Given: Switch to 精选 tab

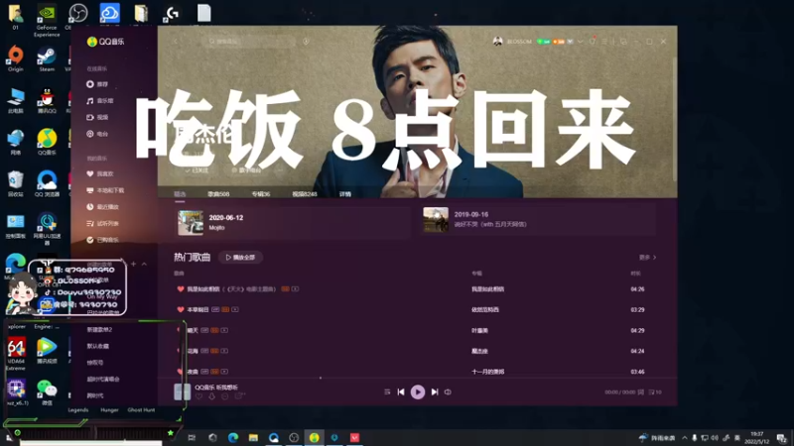Looking at the screenshot, I should (180, 194).
